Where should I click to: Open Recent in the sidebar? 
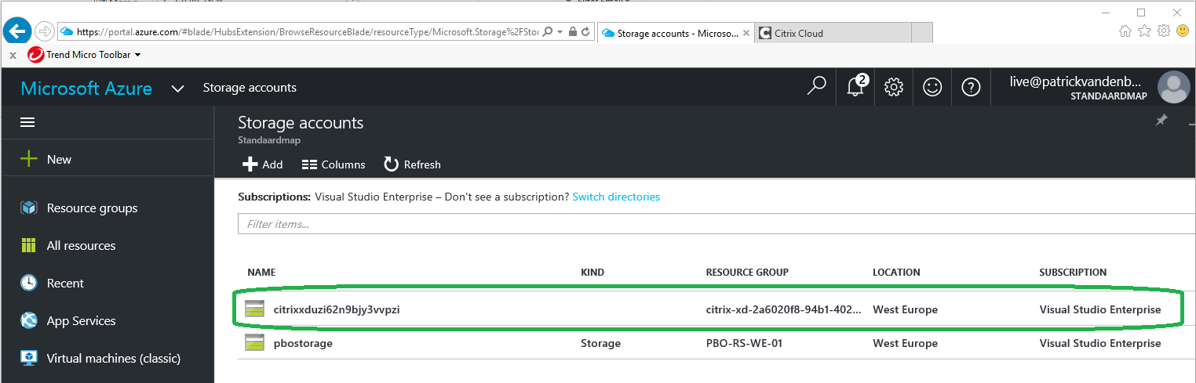tap(65, 283)
